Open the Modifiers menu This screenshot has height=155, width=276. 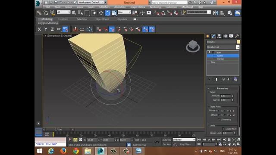click(x=104, y=7)
